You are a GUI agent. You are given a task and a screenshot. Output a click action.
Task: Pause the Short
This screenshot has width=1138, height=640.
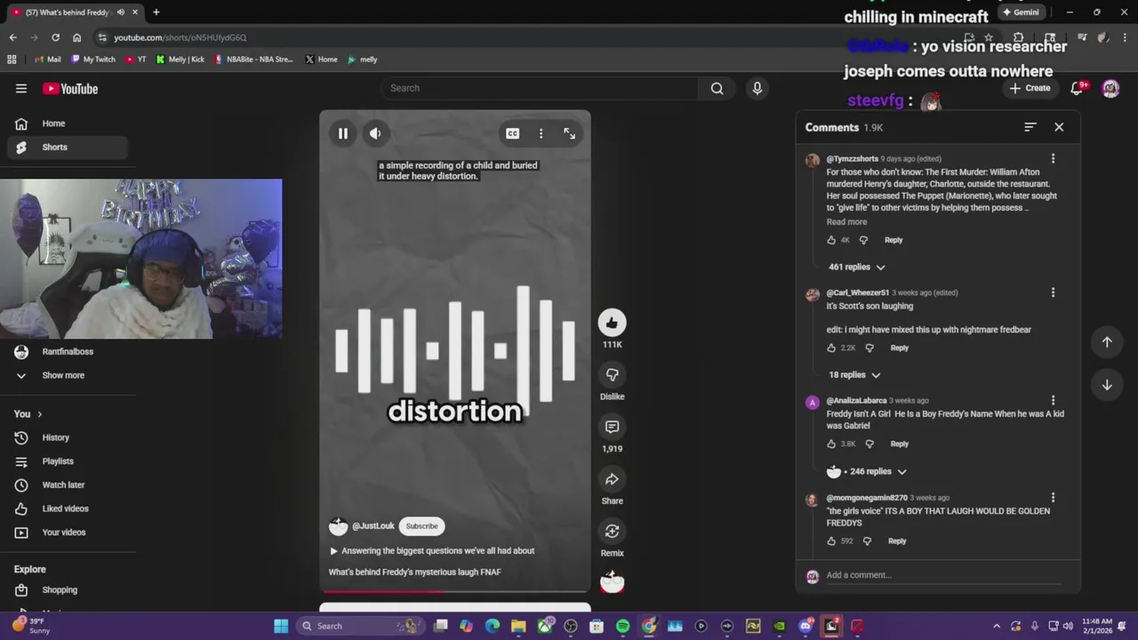[x=342, y=133]
